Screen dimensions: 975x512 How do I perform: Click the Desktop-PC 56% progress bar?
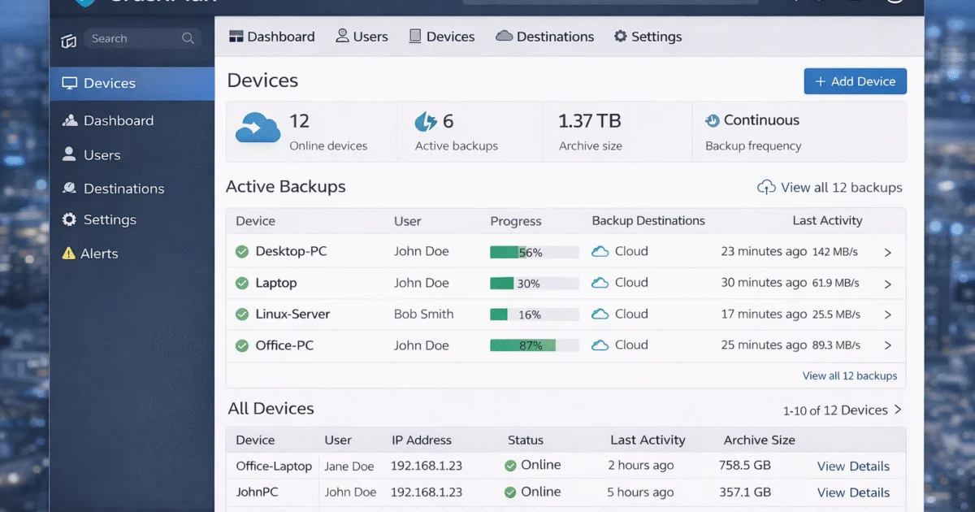tap(534, 252)
